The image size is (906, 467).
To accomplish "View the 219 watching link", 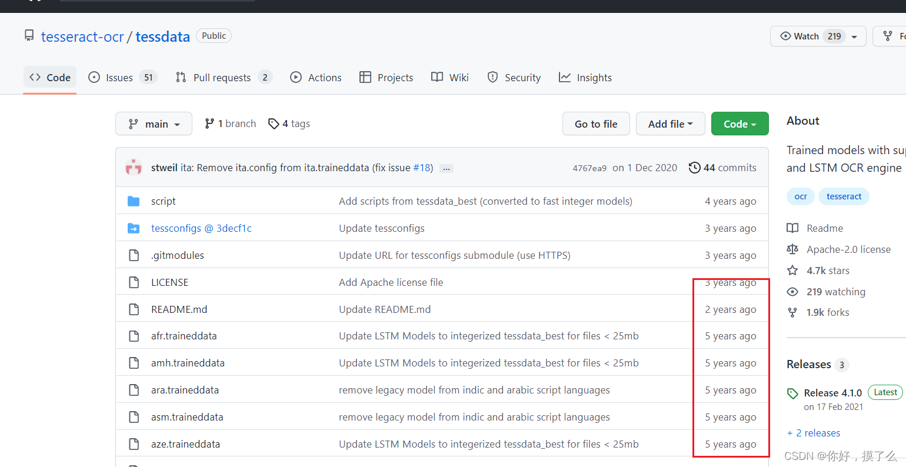I will pyautogui.click(x=826, y=292).
